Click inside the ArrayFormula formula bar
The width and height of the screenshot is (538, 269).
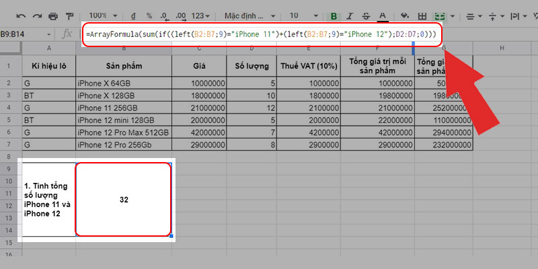point(262,34)
